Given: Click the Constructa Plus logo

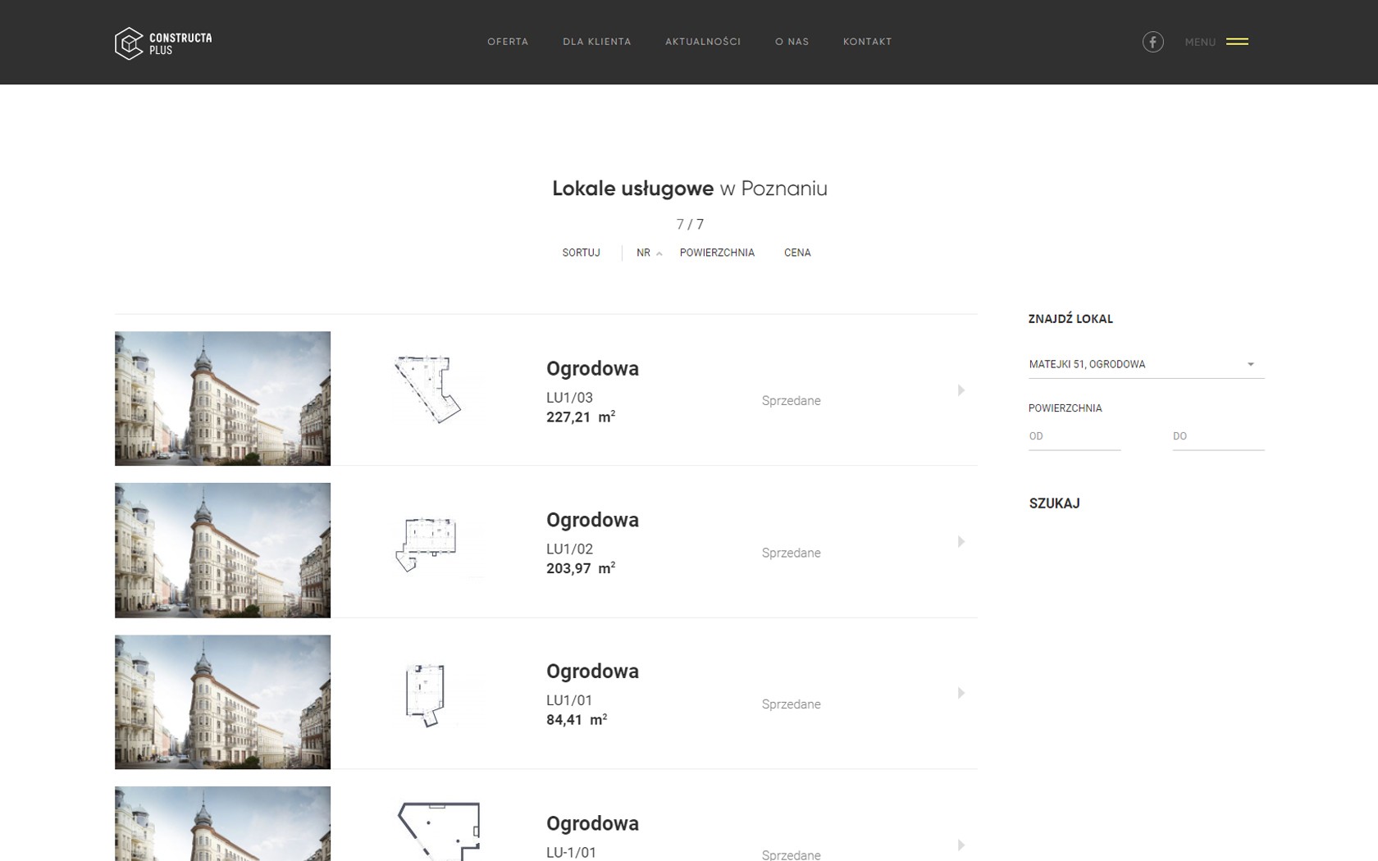Looking at the screenshot, I should 163,43.
